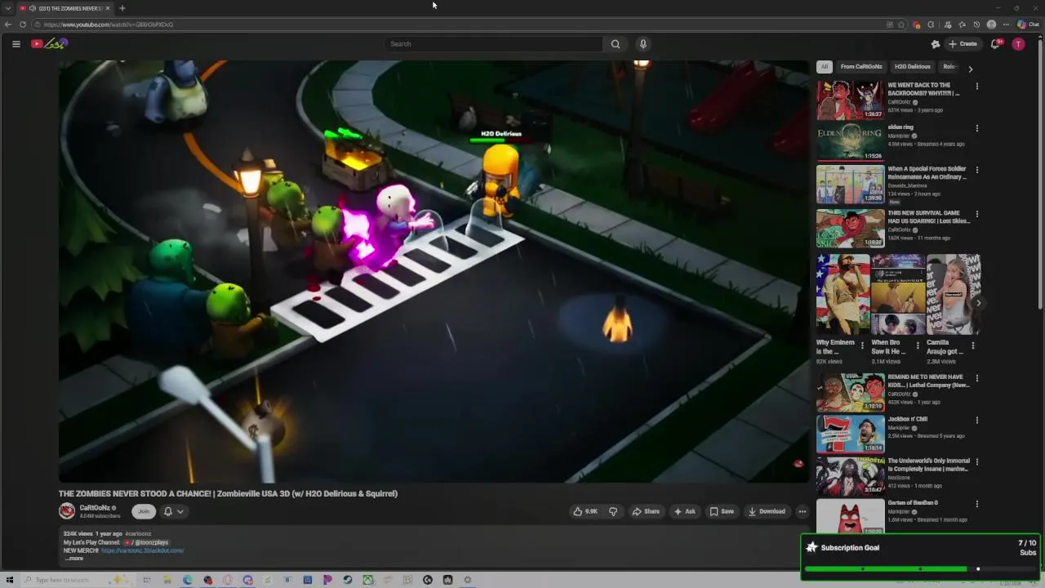Screen dimensions: 1045x588
Task: Select the All filter chip
Action: 825,67
